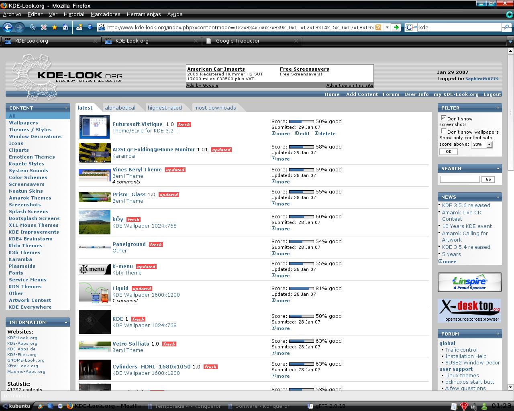Collapse the INFORMATION panel
The height and width of the screenshot is (411, 514).
pos(66,322)
